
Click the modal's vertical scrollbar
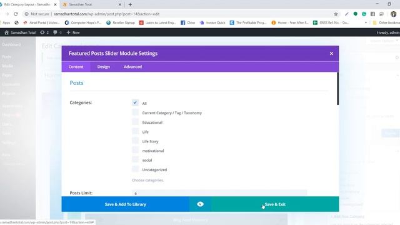[337, 89]
